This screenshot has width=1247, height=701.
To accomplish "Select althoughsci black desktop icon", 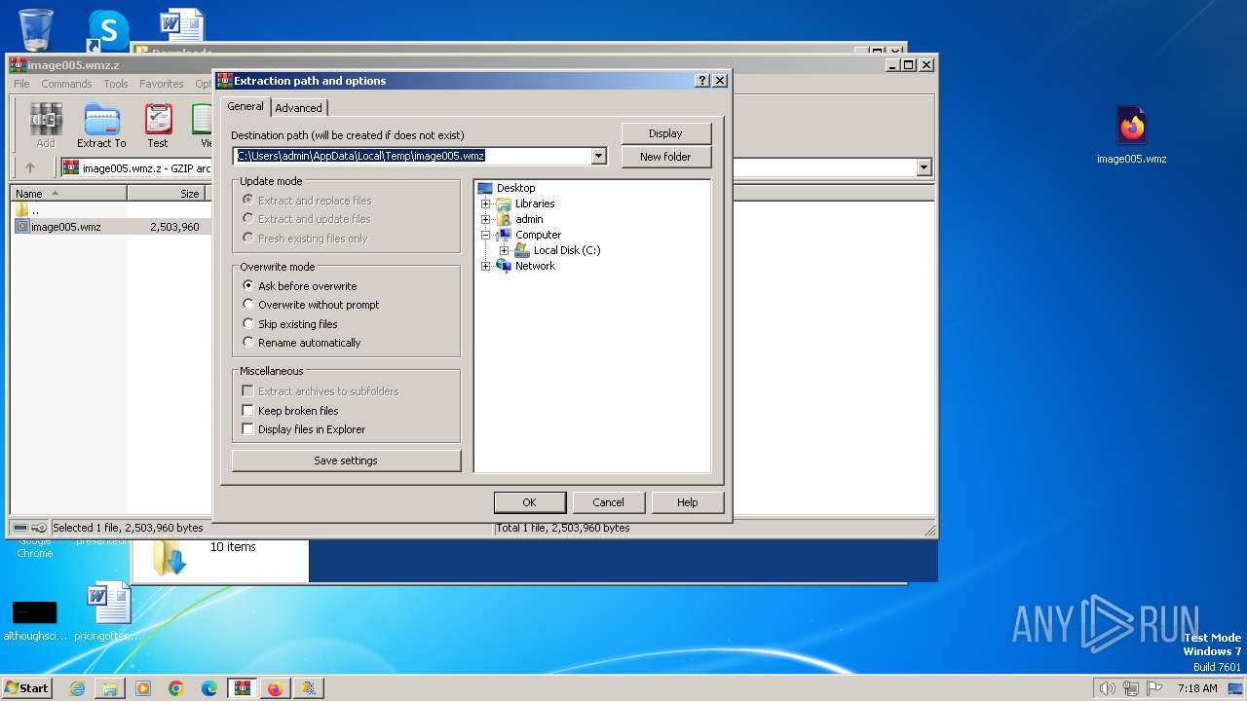I will [x=34, y=619].
